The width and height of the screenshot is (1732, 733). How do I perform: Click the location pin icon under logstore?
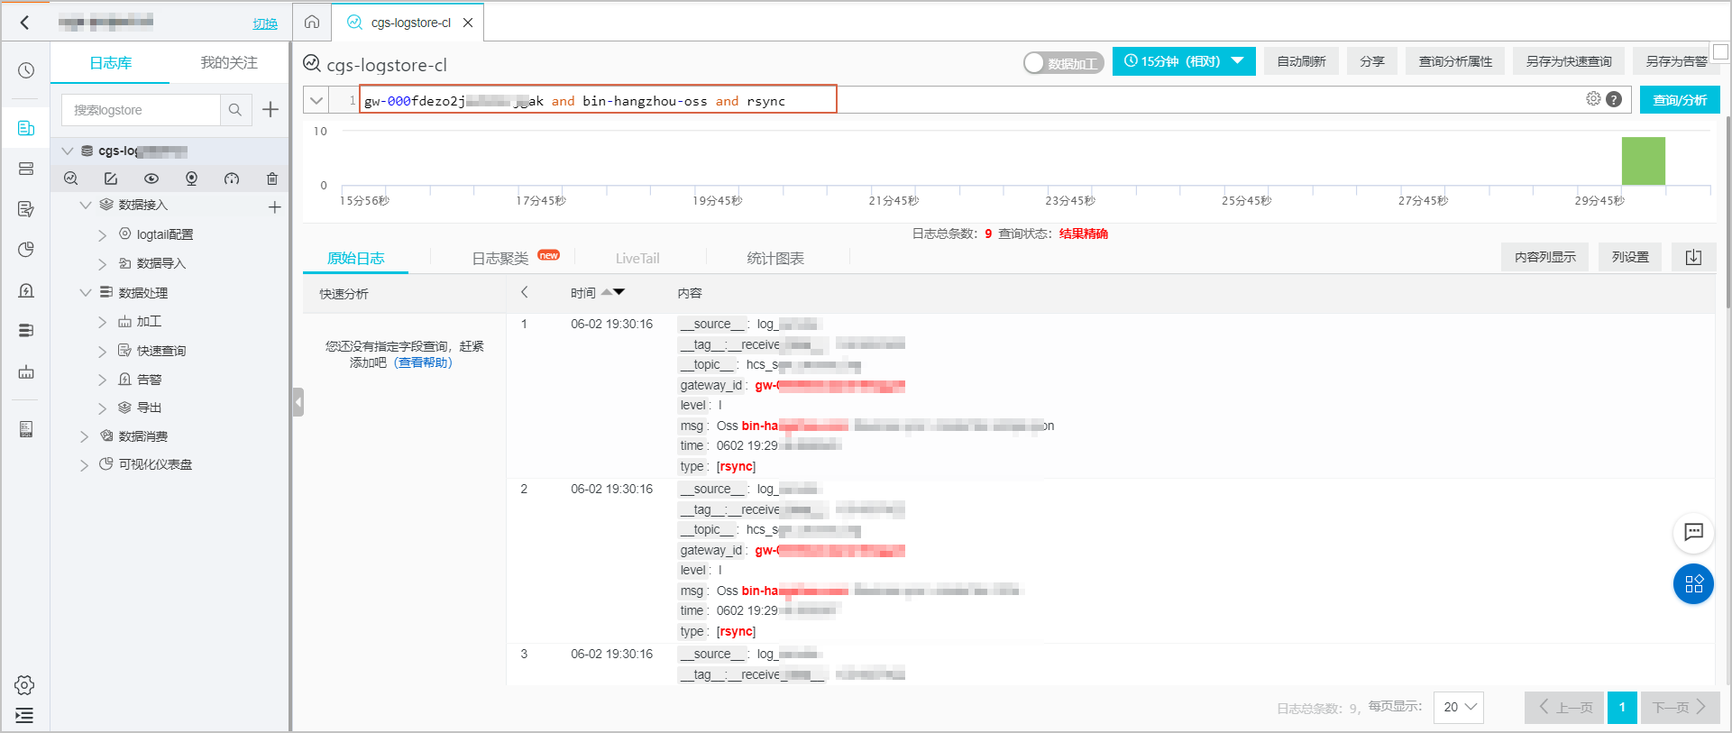tap(191, 179)
